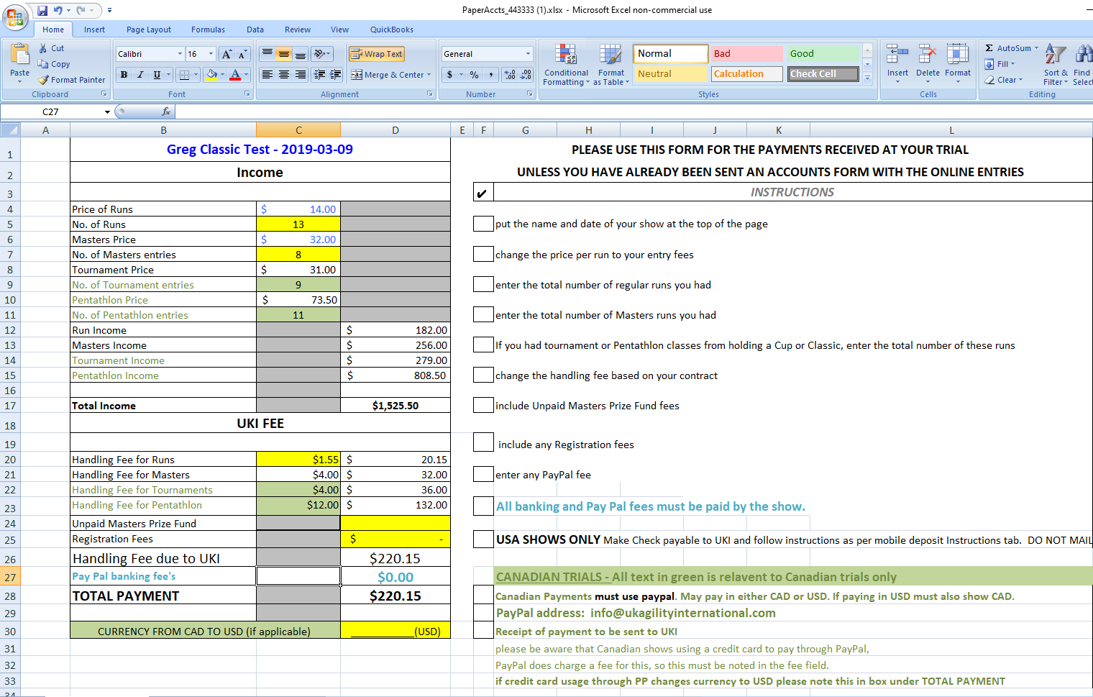
Task: Click Decrease Decimal icon
Action: point(526,75)
